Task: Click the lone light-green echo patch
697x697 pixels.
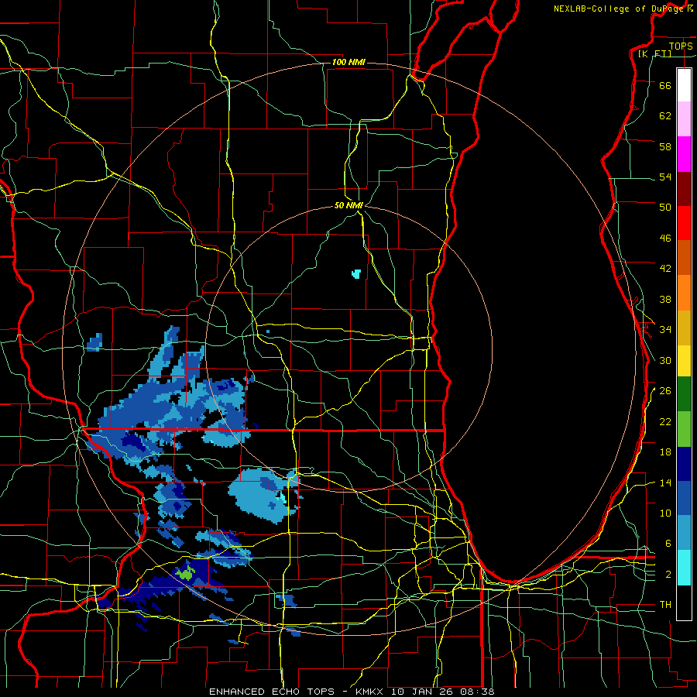Action: coord(185,574)
